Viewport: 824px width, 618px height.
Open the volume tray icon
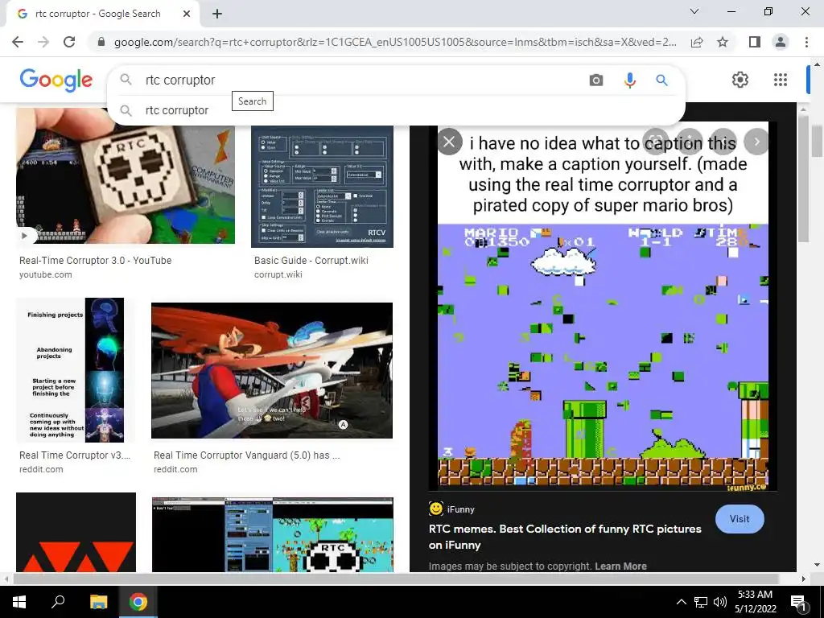tap(720, 602)
